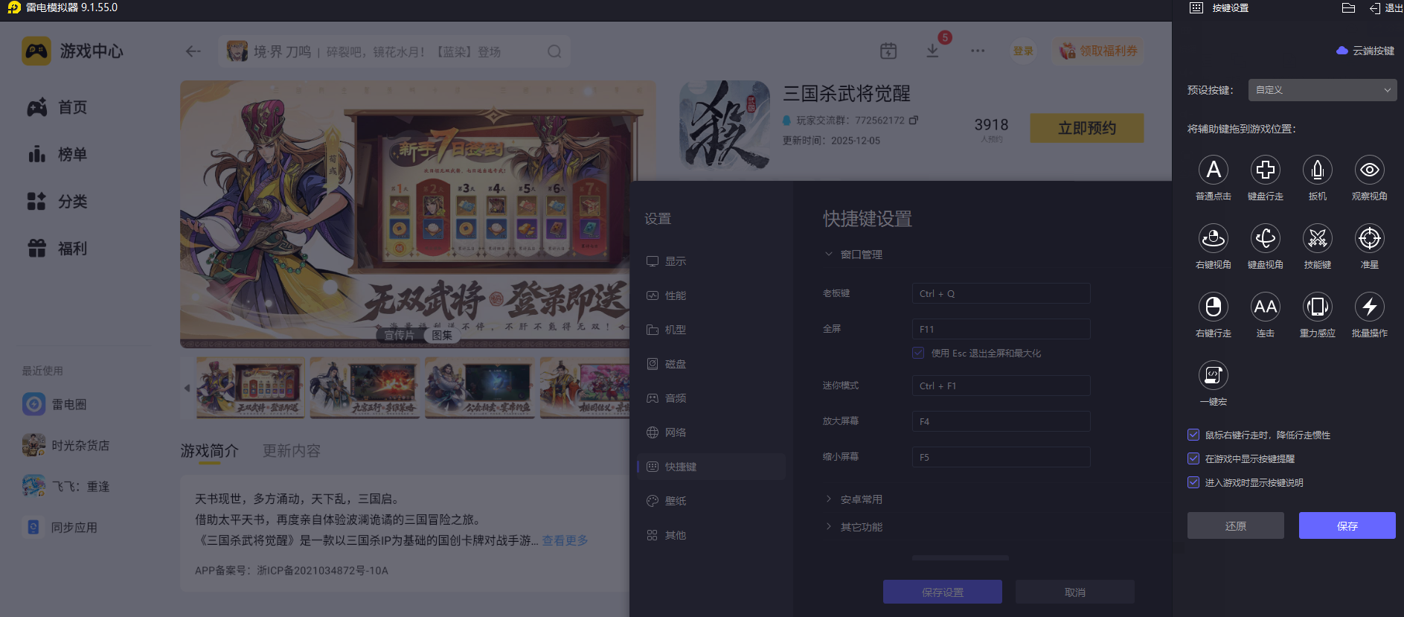Open 分类 categories in the sidebar
This screenshot has height=617, width=1404.
tap(57, 201)
